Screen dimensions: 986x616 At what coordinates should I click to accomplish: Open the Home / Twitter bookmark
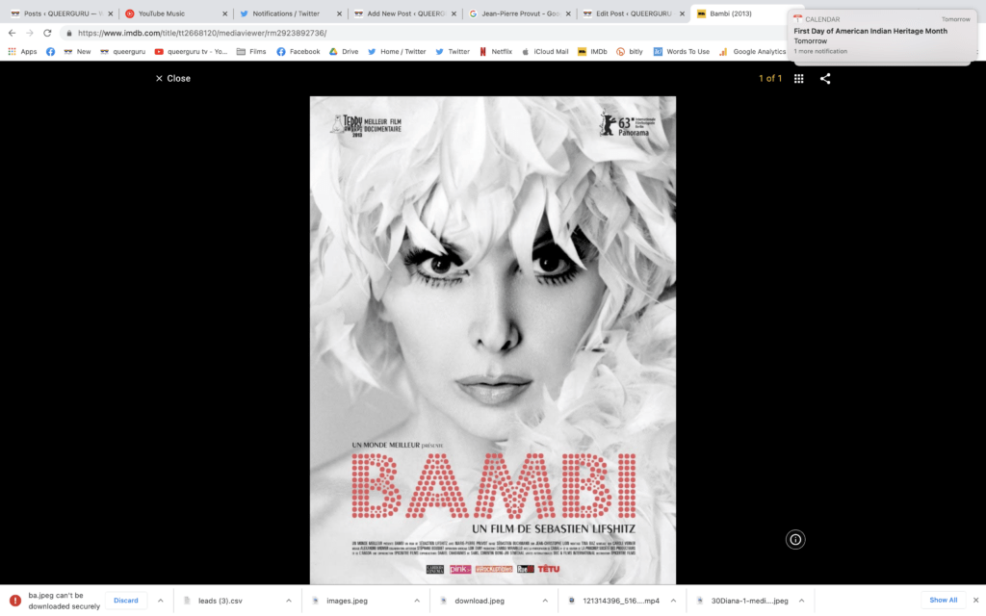(397, 52)
